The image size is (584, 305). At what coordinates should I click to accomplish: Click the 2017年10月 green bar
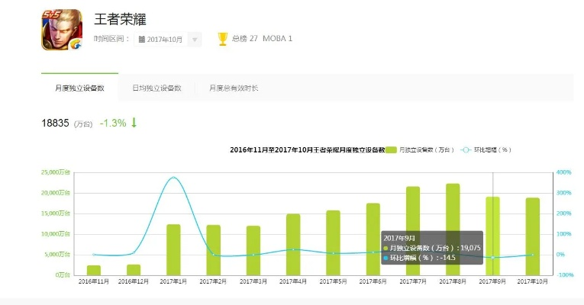pos(533,236)
